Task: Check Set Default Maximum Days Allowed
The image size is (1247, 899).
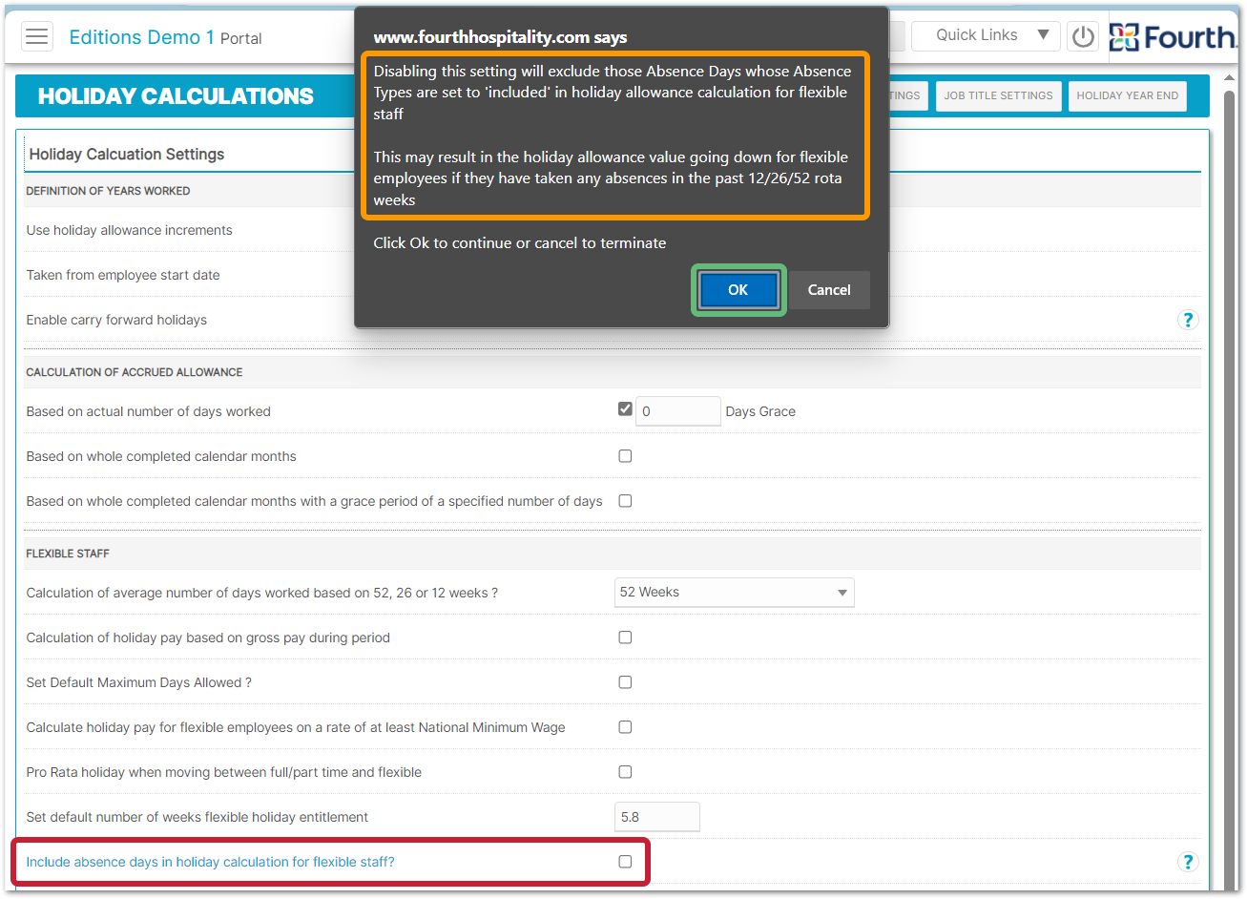Action: click(625, 682)
